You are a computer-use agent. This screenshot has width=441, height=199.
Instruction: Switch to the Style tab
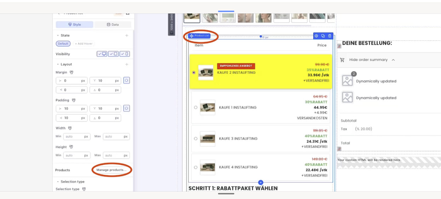point(75,24)
